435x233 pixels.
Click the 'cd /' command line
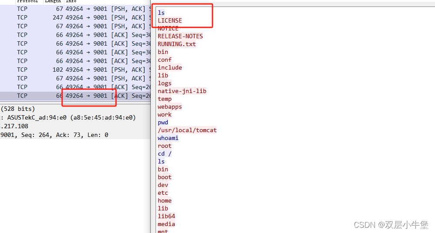click(165, 154)
